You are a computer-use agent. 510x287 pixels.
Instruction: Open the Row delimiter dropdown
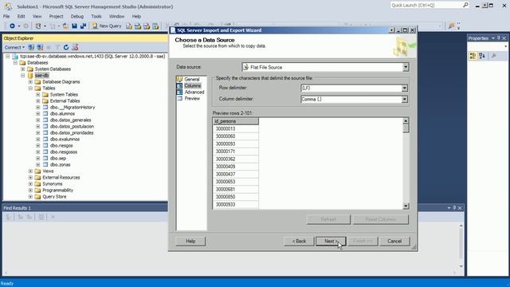(404, 88)
